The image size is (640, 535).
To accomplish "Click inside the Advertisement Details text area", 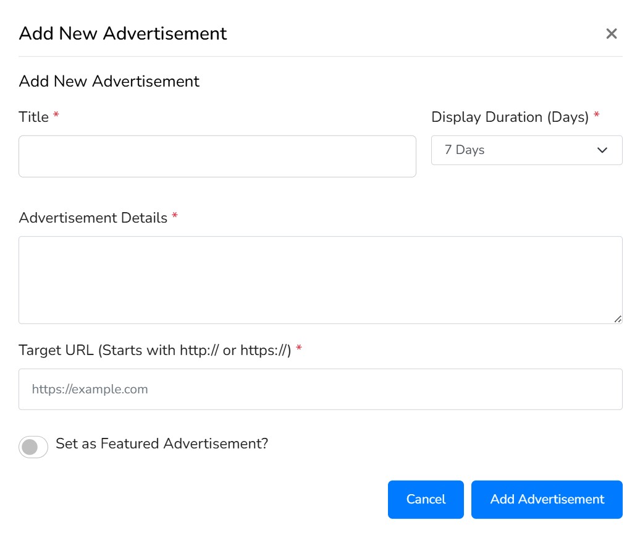I will click(320, 280).
